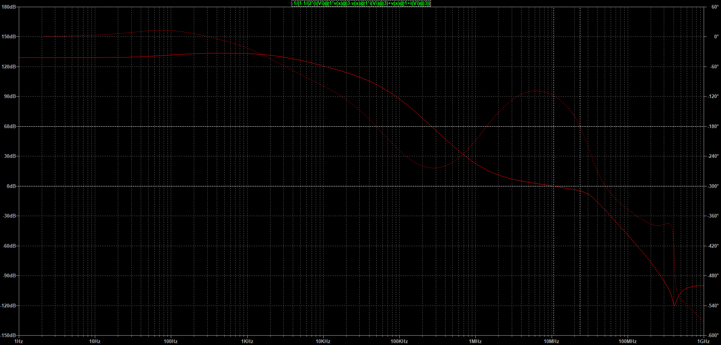
Task: Click the 100Hz frequency axis label
Action: 171,341
